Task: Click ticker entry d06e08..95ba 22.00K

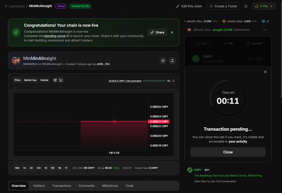Action: 201,21
